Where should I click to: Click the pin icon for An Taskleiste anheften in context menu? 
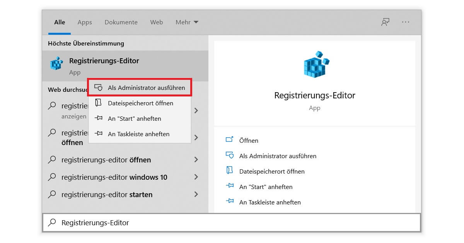pyautogui.click(x=98, y=134)
